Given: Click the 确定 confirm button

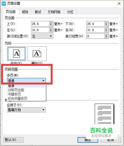Looking at the screenshot, I should (88, 140).
